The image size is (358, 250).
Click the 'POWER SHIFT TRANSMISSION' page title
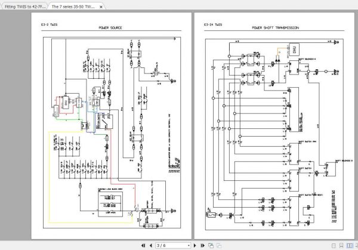point(275,27)
